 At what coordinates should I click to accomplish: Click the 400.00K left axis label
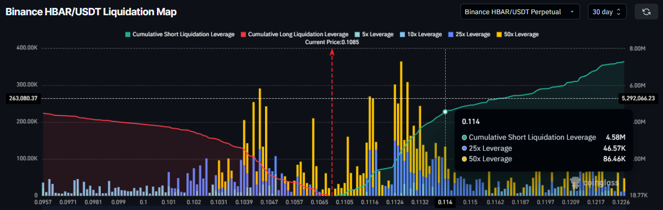(x=26, y=48)
